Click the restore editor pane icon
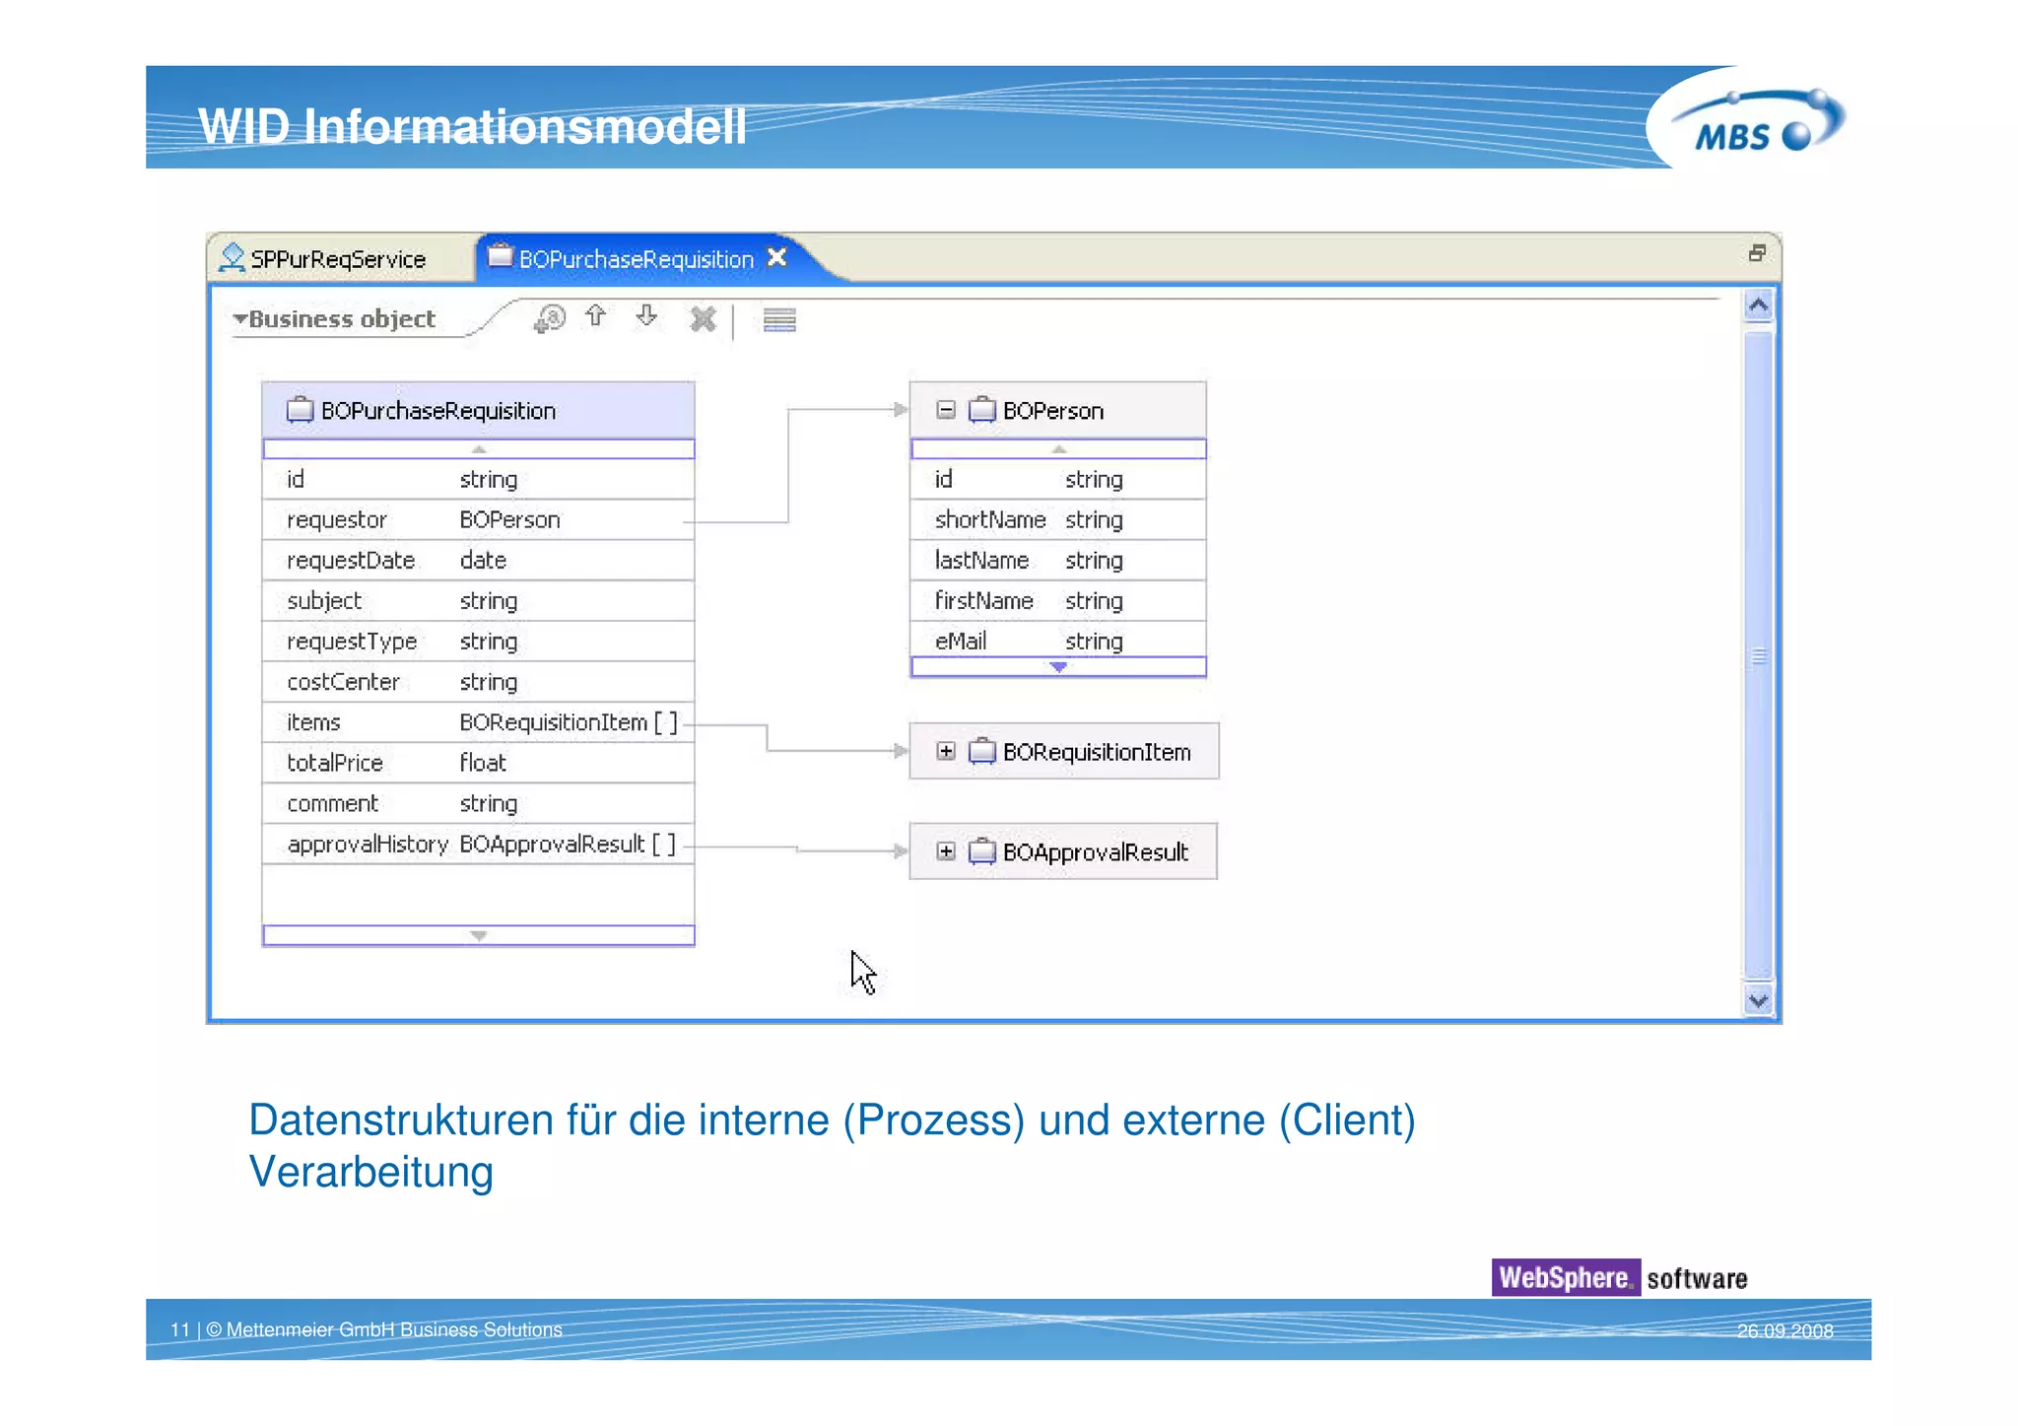 [x=1757, y=253]
